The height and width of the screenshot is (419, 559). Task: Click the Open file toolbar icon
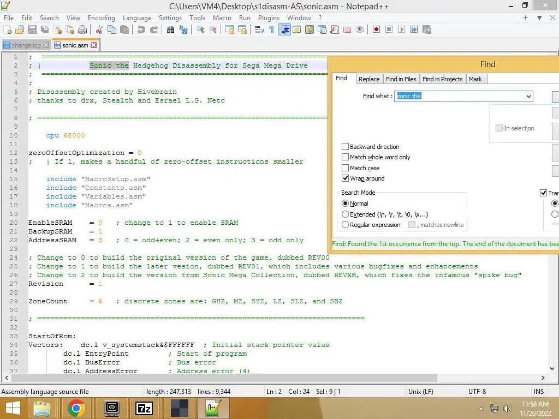(x=20, y=29)
